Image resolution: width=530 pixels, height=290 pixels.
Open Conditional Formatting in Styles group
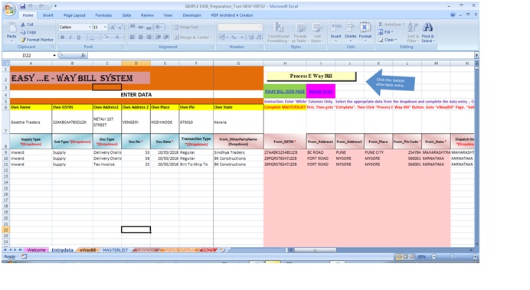point(278,32)
